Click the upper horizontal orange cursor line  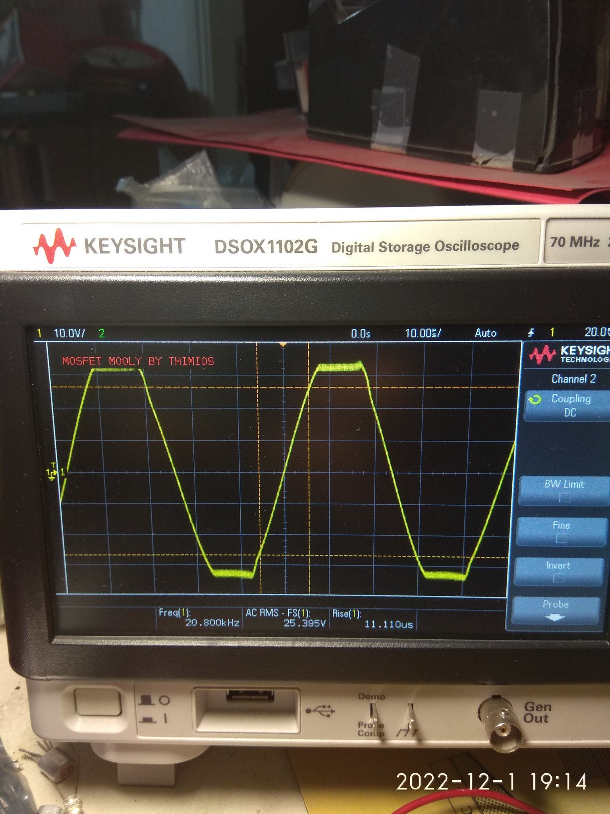pos(285,387)
